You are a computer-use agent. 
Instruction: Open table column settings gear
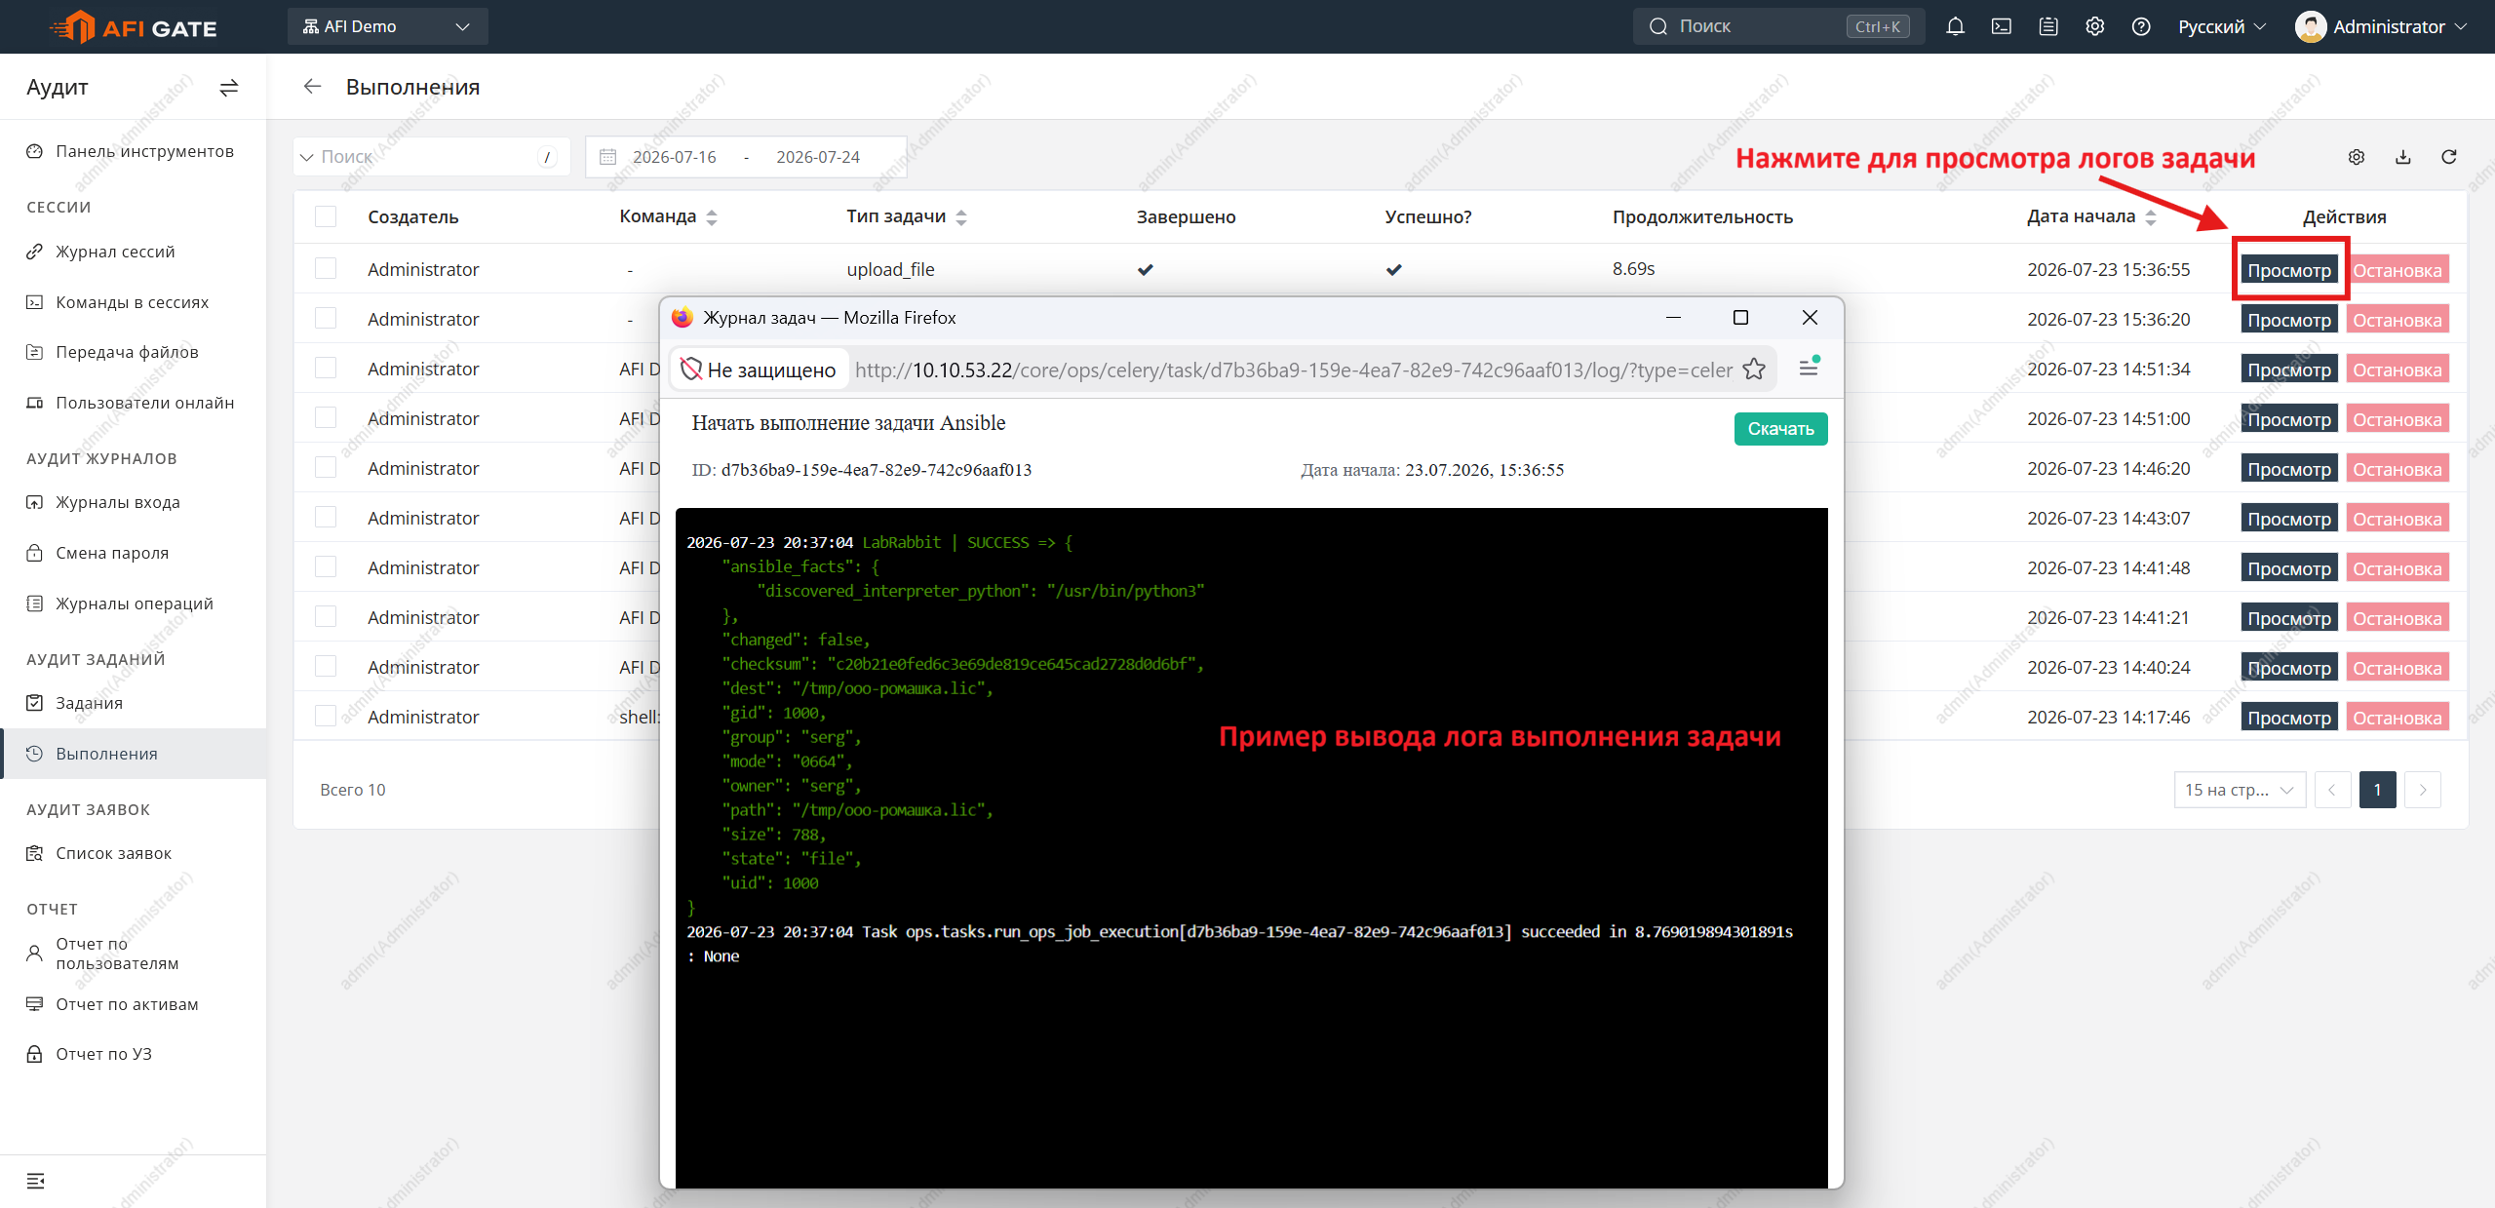2357,157
